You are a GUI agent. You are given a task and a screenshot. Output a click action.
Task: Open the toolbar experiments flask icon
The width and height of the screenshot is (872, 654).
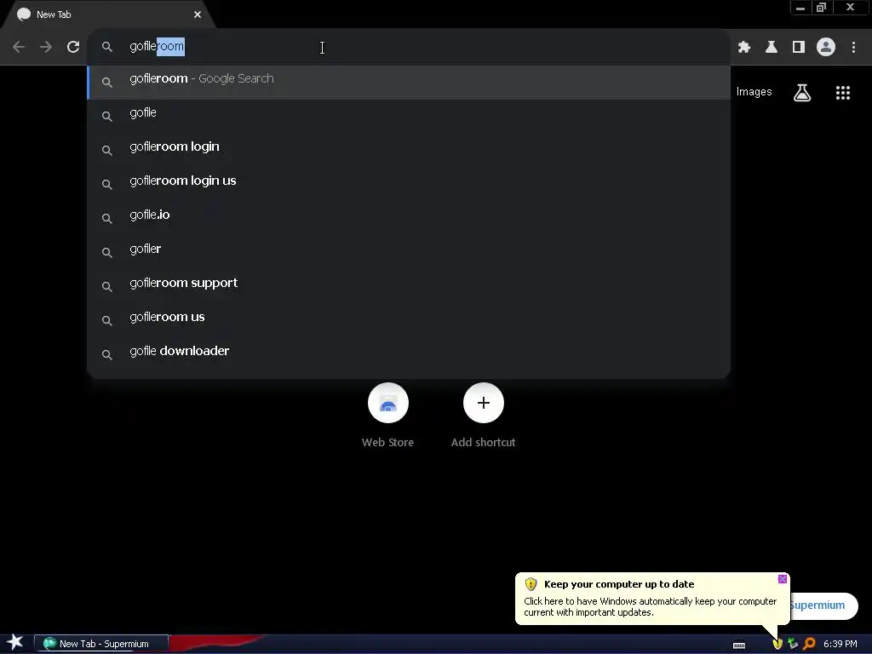(x=771, y=48)
